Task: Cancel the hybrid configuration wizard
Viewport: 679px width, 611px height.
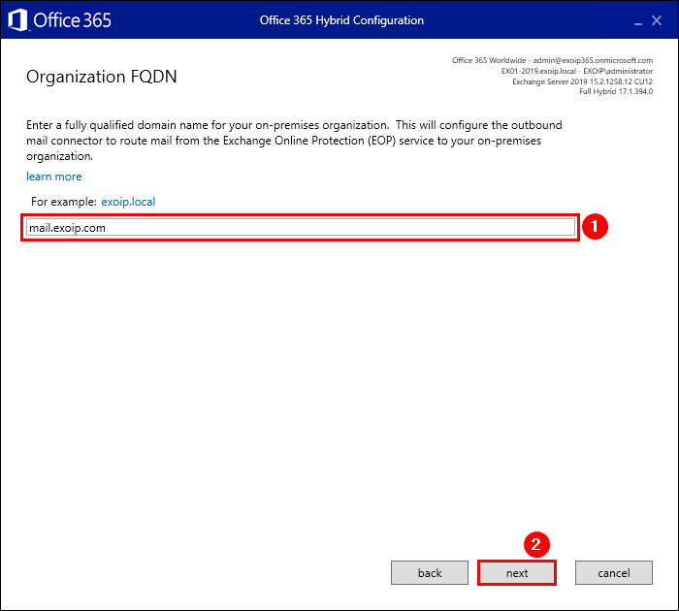Action: pos(614,573)
